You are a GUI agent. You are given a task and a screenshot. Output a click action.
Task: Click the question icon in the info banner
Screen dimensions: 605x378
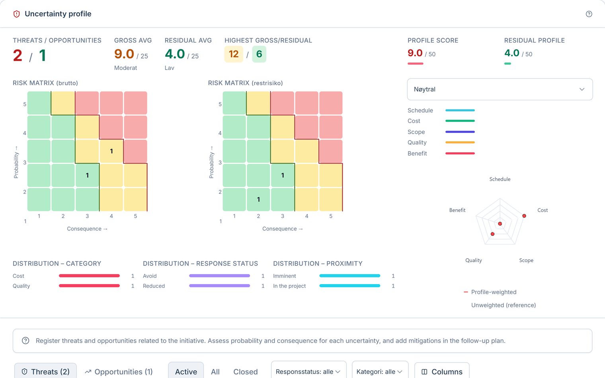[25, 341]
